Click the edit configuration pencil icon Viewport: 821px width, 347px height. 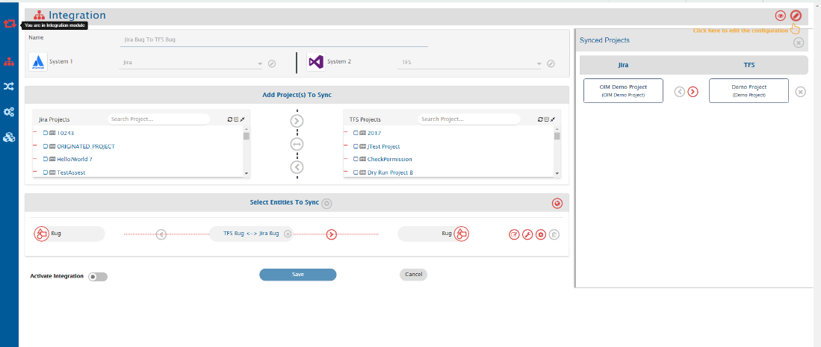pos(796,15)
